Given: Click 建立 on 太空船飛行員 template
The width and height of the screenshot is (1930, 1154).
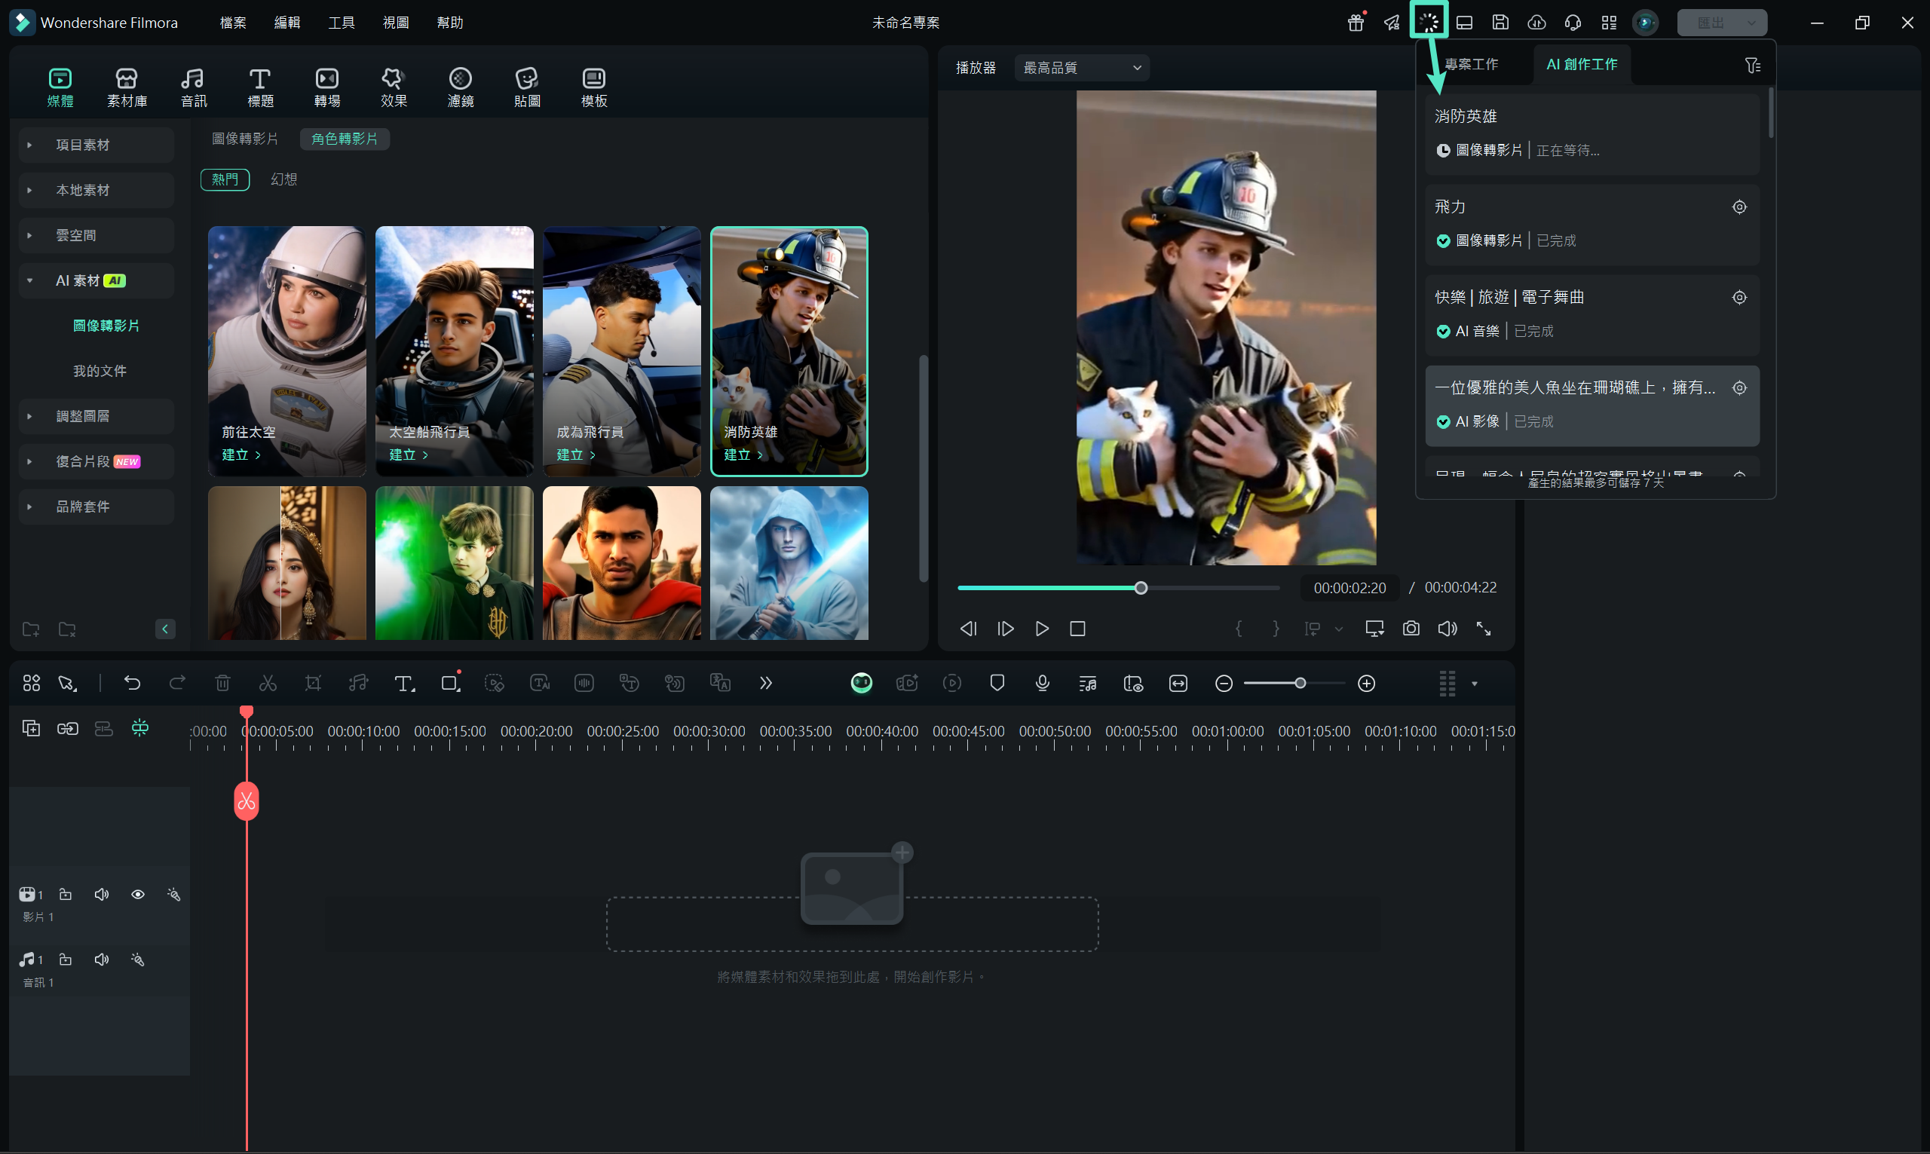Looking at the screenshot, I should 409,455.
